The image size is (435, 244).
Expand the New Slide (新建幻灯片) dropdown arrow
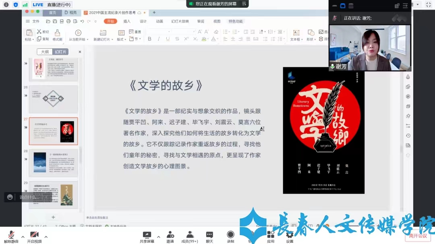[112, 39]
